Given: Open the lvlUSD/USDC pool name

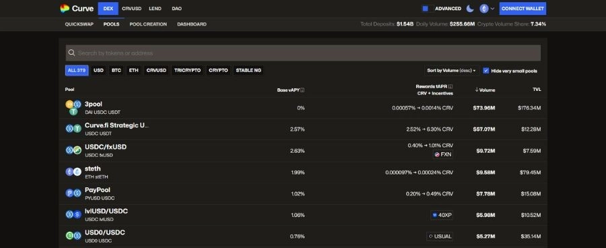Looking at the screenshot, I should coord(106,211).
